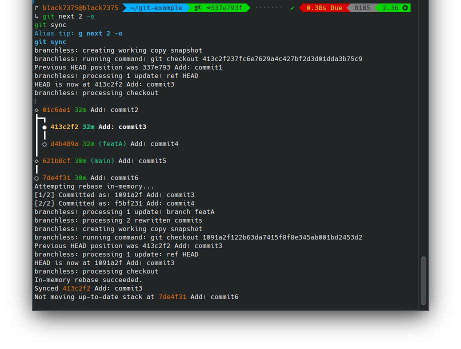Click the full hash 413c2f237fc6e7629a4c427bf2d3d01dda3b75c9
This screenshot has width=461, height=349.
point(282,59)
